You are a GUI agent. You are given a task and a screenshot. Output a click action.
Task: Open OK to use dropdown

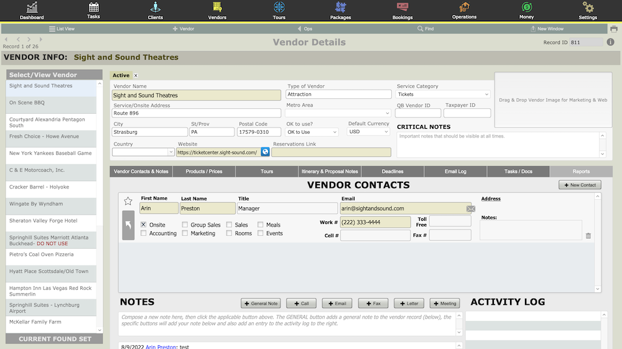click(312, 132)
